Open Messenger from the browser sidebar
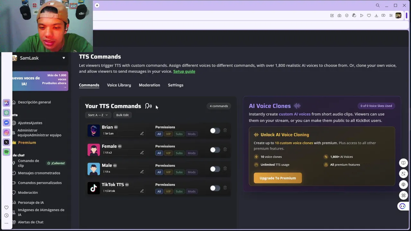The height and width of the screenshot is (231, 411). click(6, 123)
